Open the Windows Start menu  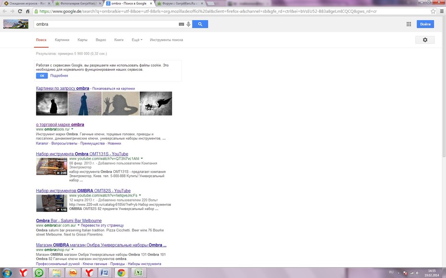(7, 273)
